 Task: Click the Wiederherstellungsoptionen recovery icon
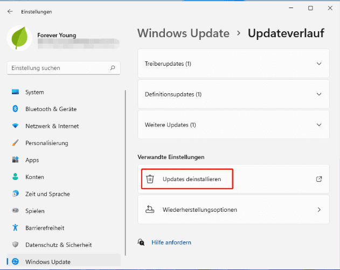(150, 210)
